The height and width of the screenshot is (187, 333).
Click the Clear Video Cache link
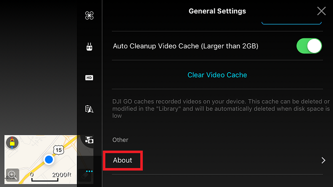217,75
